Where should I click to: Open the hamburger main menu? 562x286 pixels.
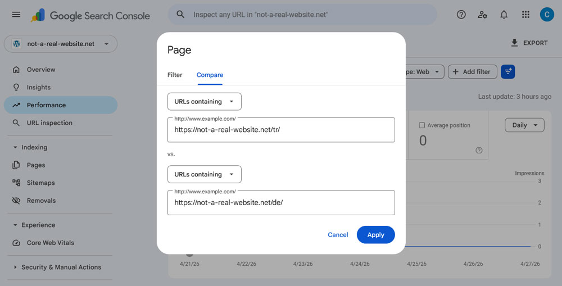pyautogui.click(x=16, y=15)
